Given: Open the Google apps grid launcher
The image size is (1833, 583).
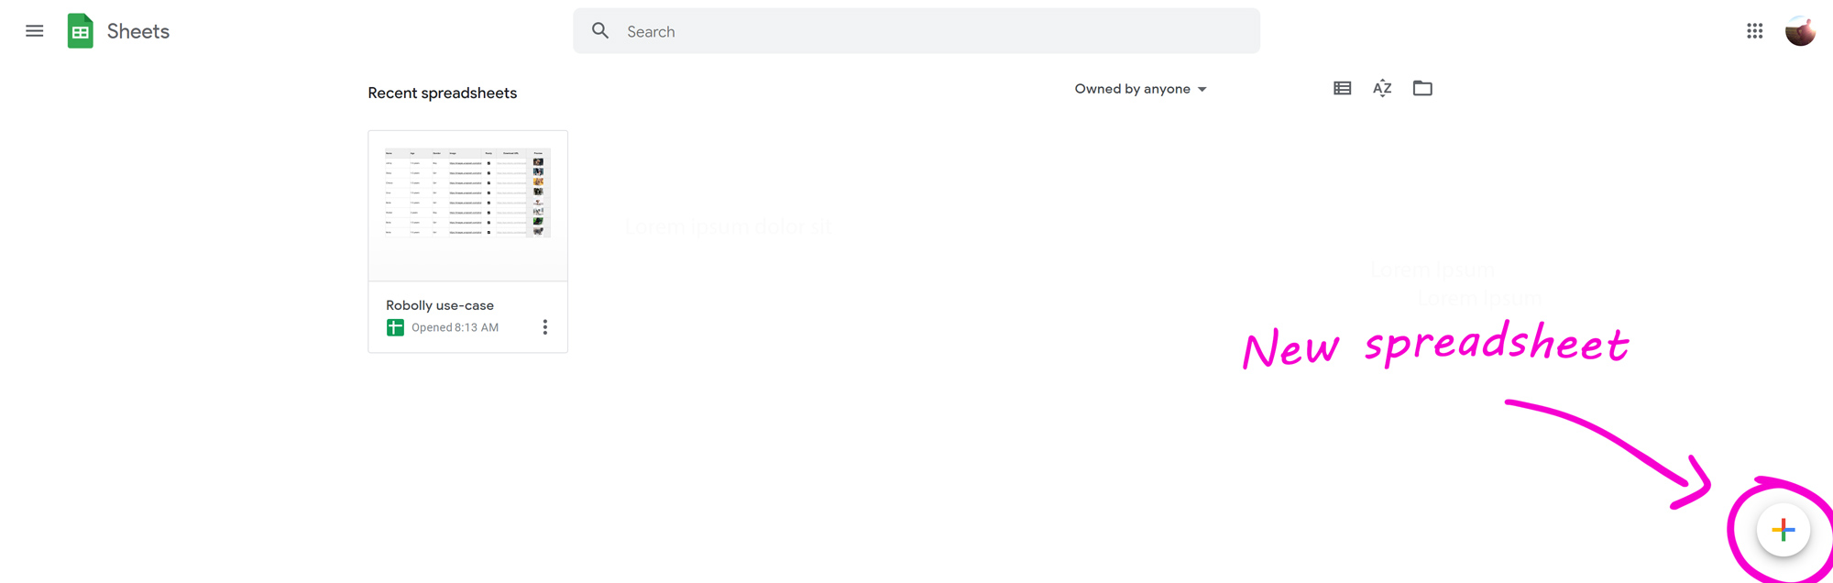Looking at the screenshot, I should [1754, 31].
